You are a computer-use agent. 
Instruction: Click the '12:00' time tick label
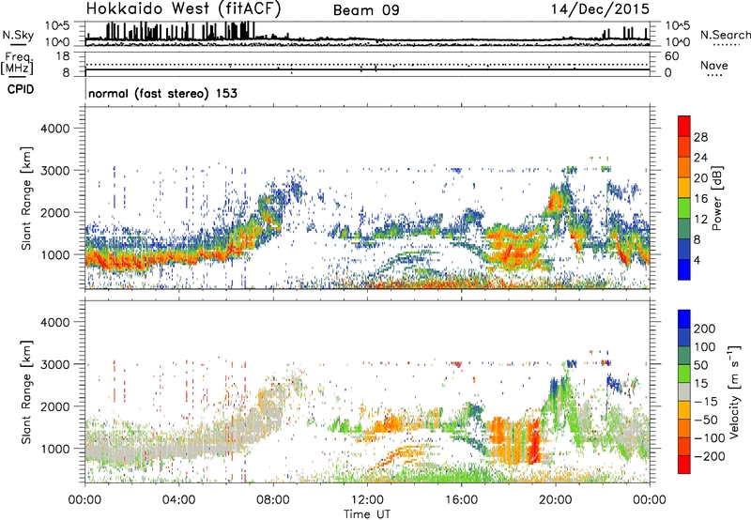tap(367, 500)
